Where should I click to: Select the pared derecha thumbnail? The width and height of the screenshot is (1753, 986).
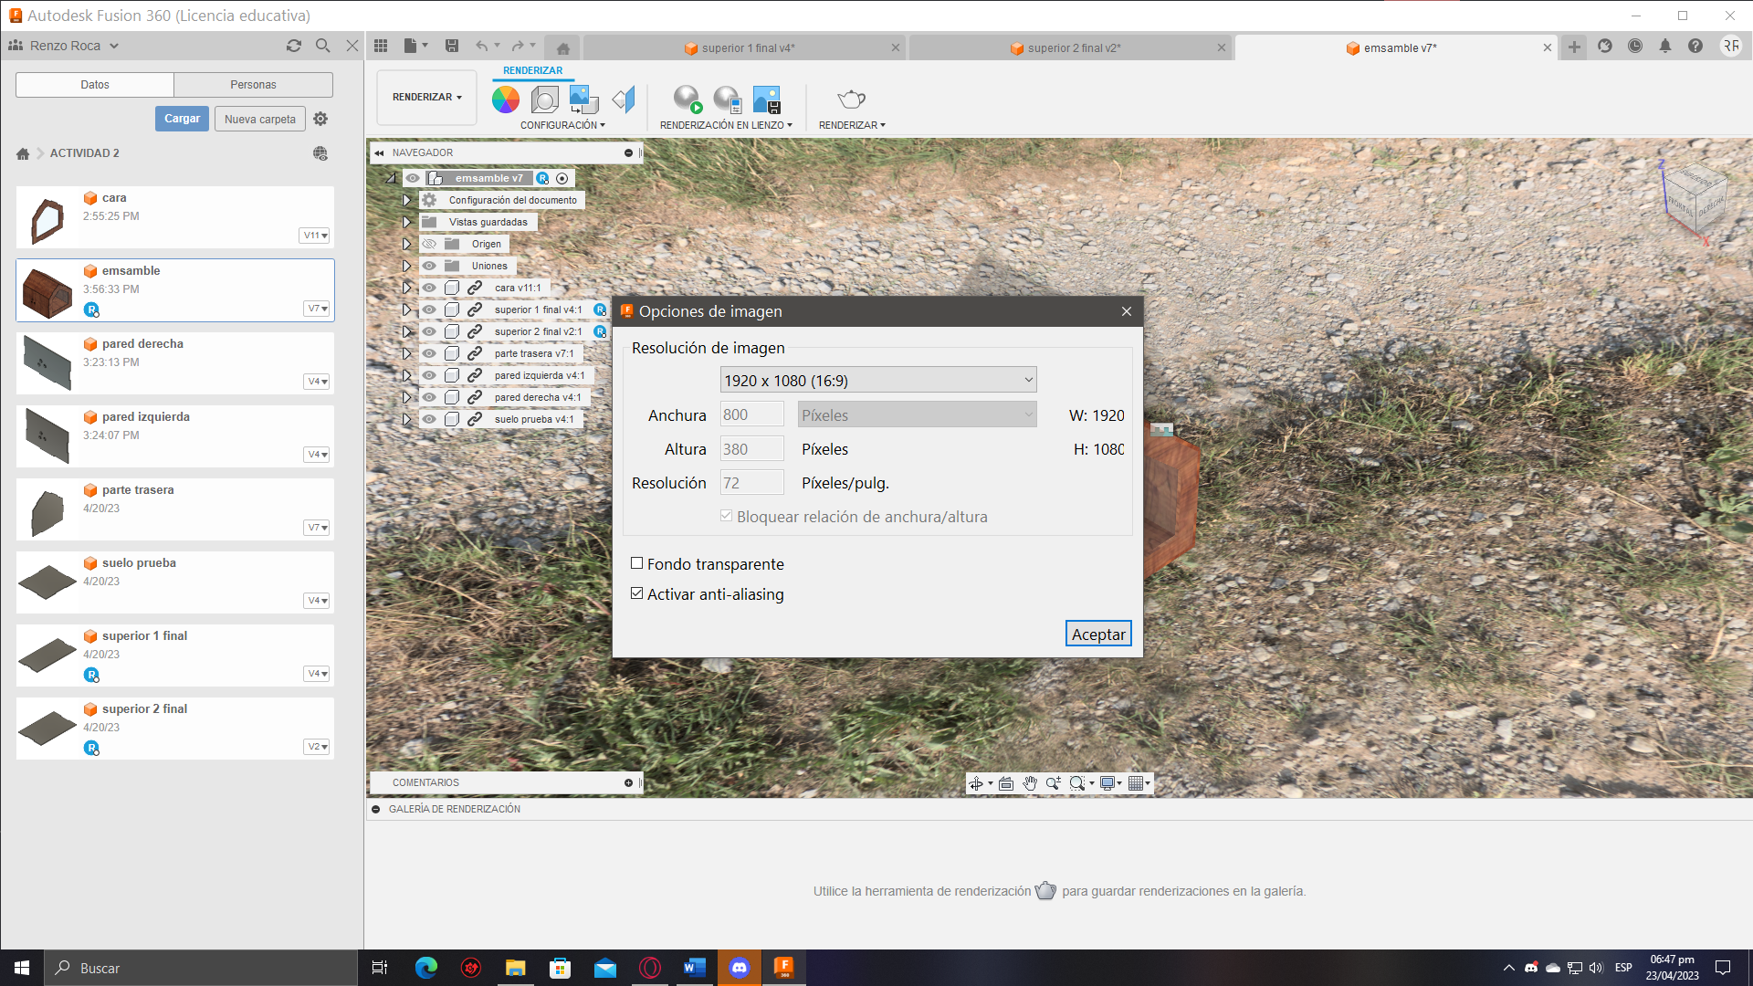(47, 362)
